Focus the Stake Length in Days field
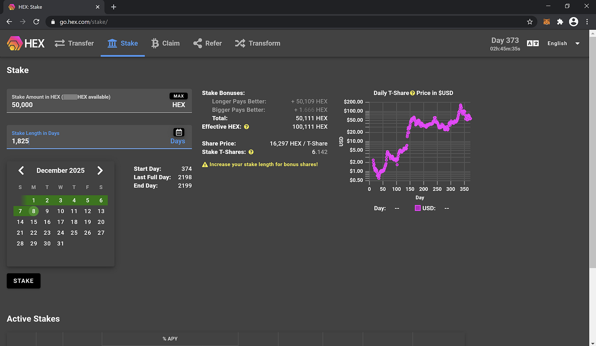Viewport: 596px width, 346px height. pyautogui.click(x=99, y=137)
